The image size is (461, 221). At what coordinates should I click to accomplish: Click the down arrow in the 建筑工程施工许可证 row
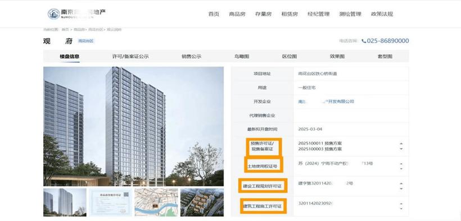coord(401,209)
